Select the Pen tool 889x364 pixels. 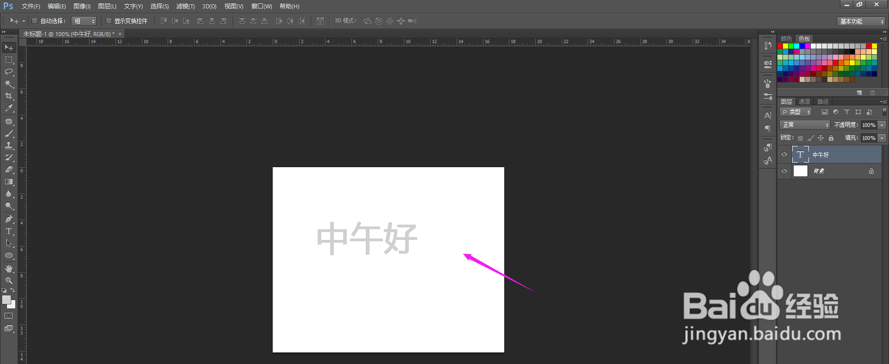(9, 219)
